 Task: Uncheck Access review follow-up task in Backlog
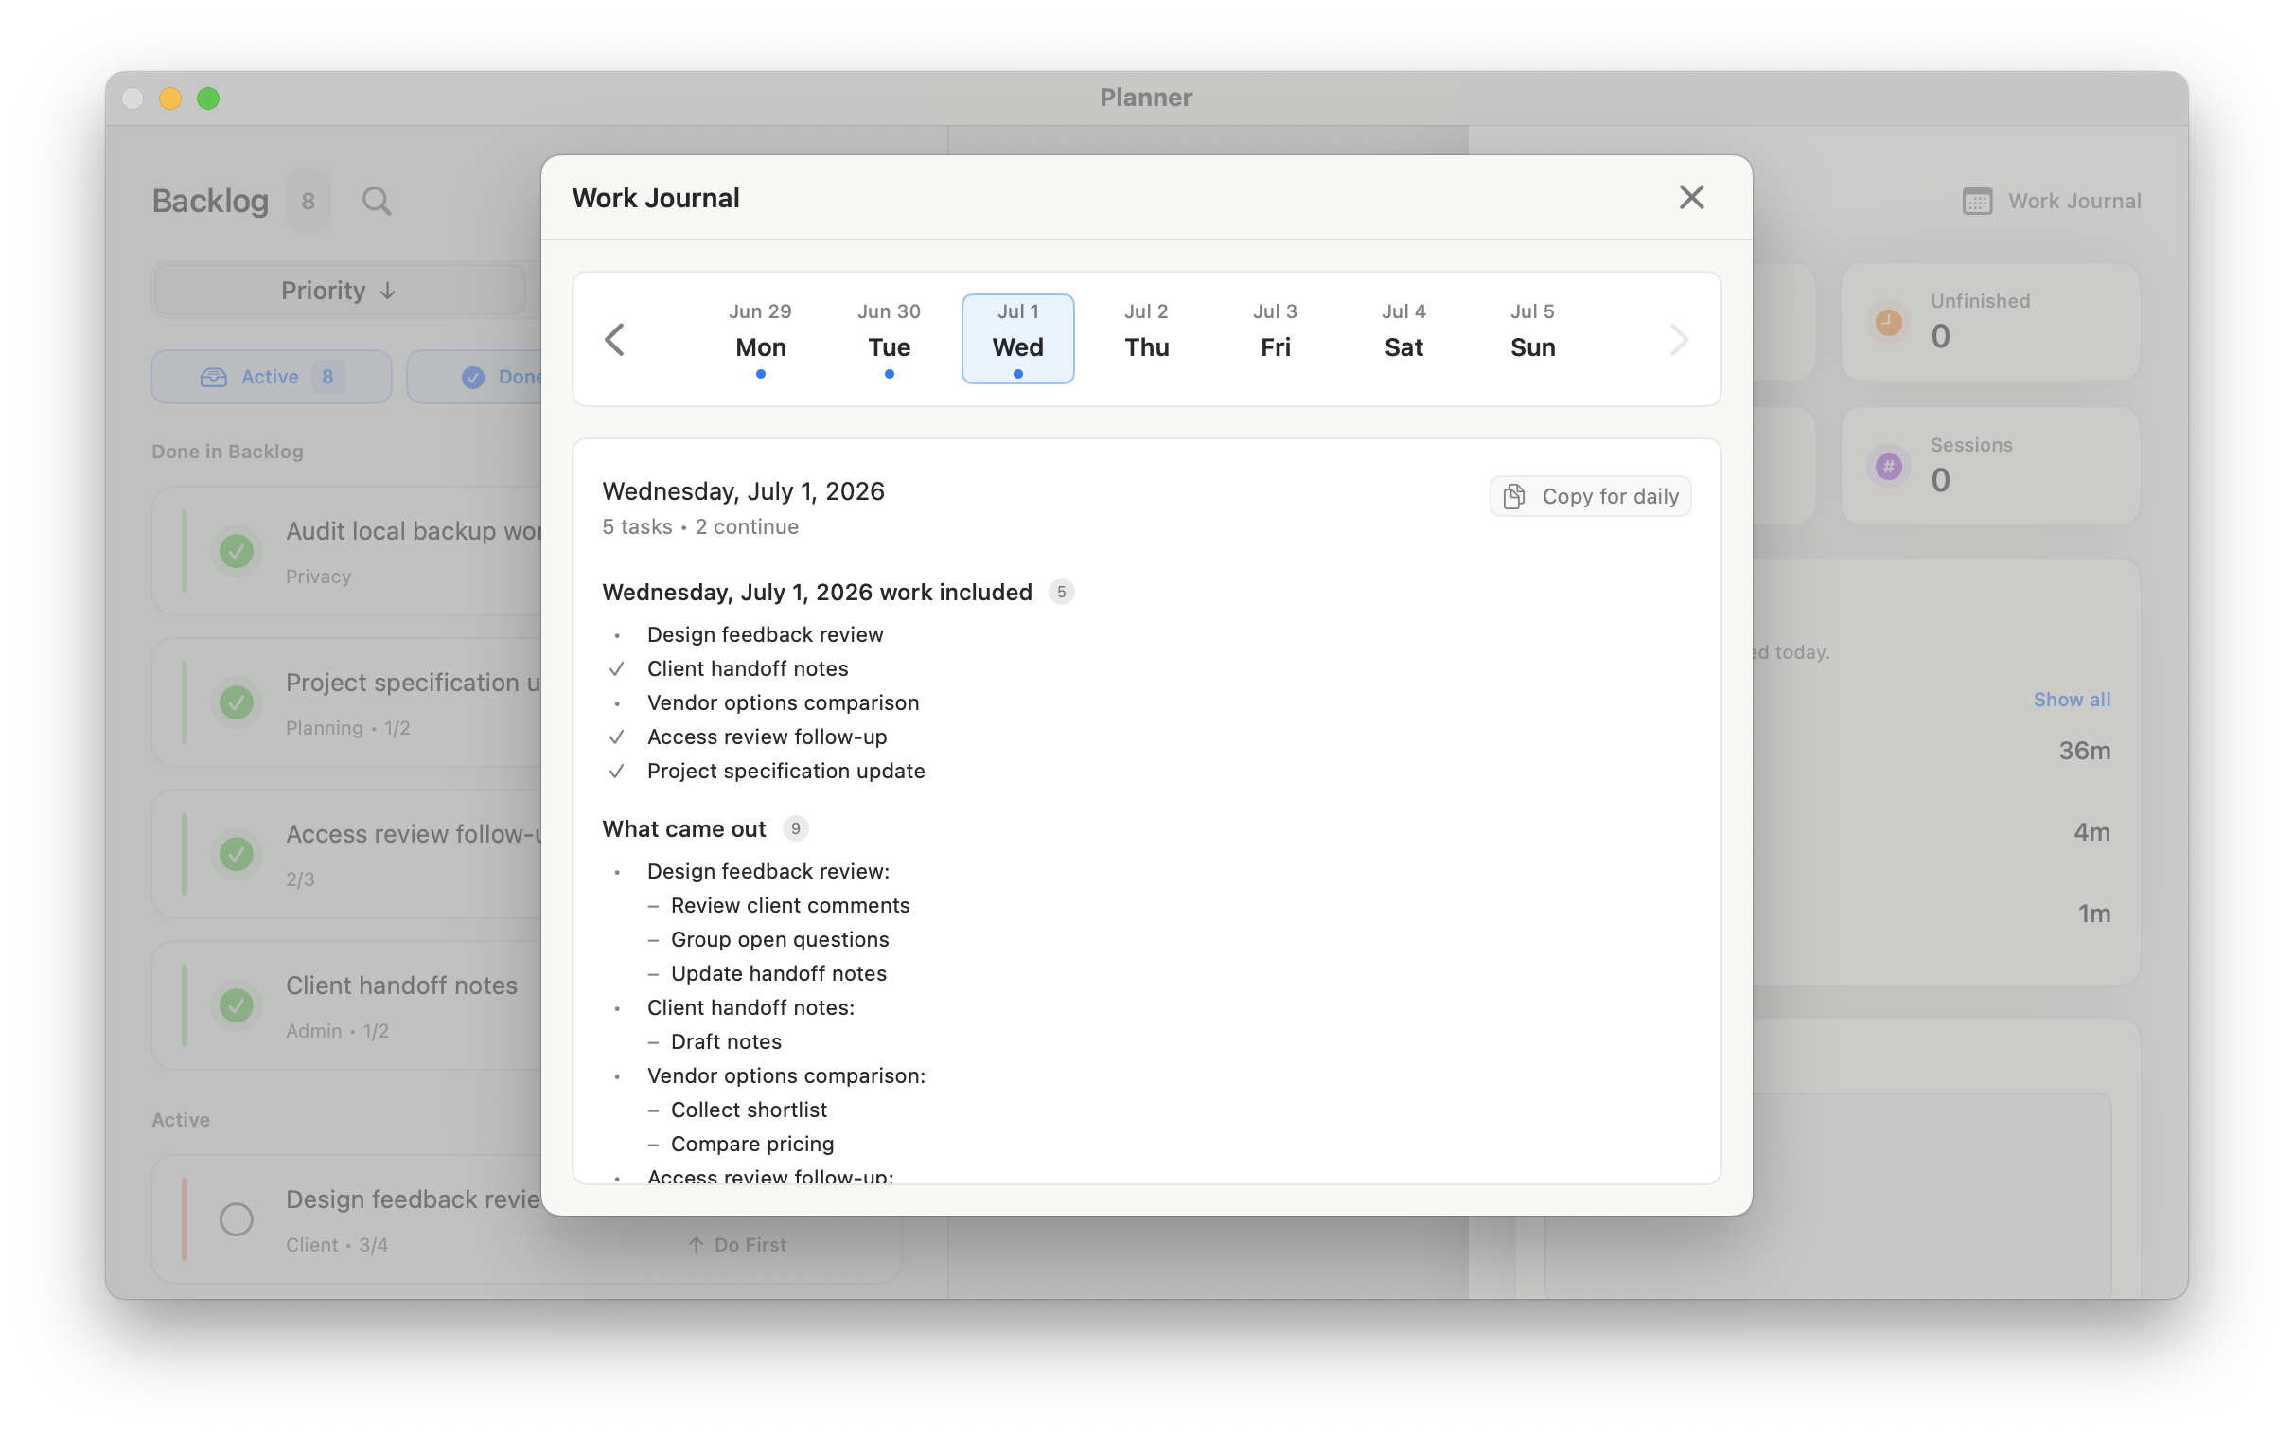236,853
